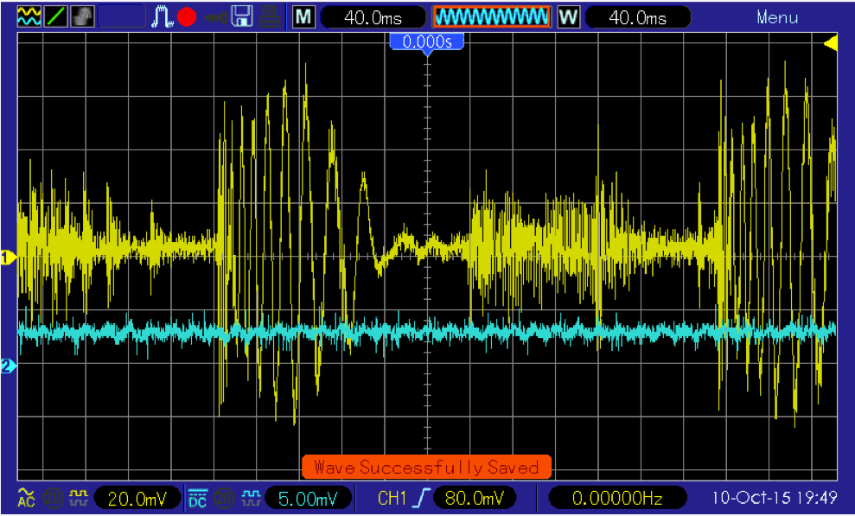Click the CH1 trigger source label
Screen dimensions: 855x516
(x=392, y=498)
